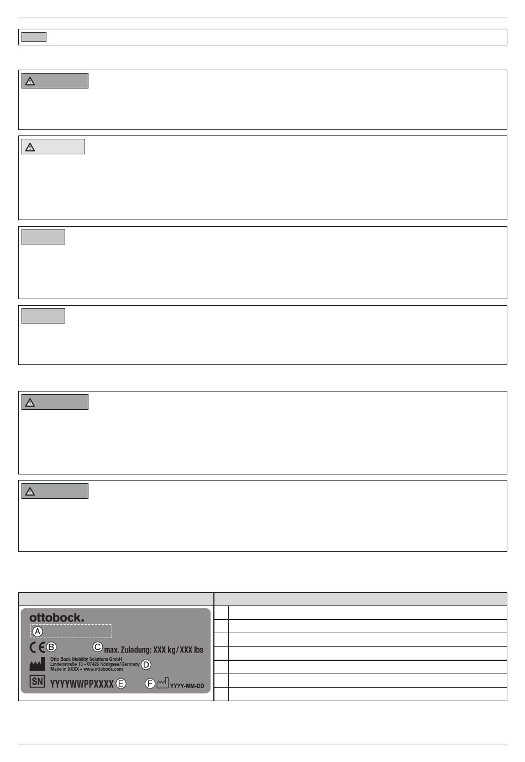Open the www.ottobock.com address on the label
This screenshot has width=525, height=762.
[x=103, y=669]
